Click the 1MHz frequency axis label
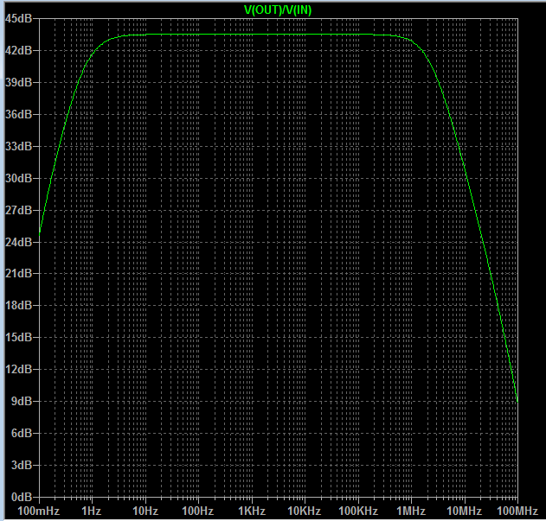Image resolution: width=546 pixels, height=521 pixels. 411,511
